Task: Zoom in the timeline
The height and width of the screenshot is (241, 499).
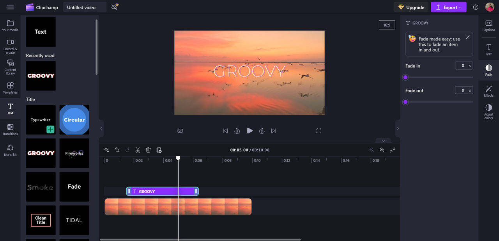Action: [382, 150]
